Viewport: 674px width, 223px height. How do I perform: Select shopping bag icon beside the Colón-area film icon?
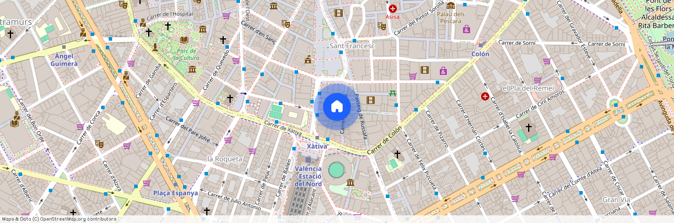click(443, 70)
